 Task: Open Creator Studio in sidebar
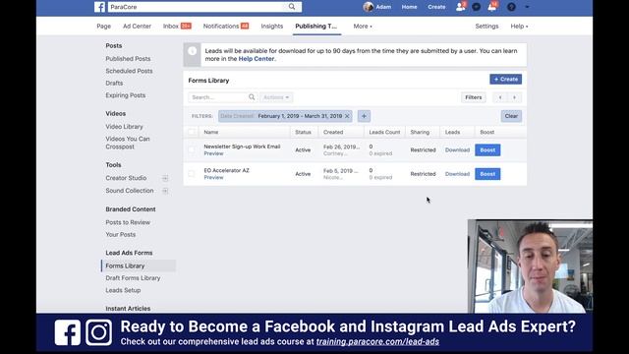click(x=126, y=178)
